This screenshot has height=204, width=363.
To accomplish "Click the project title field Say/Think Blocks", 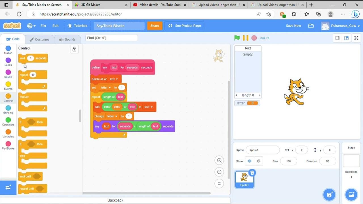I will point(119,26).
